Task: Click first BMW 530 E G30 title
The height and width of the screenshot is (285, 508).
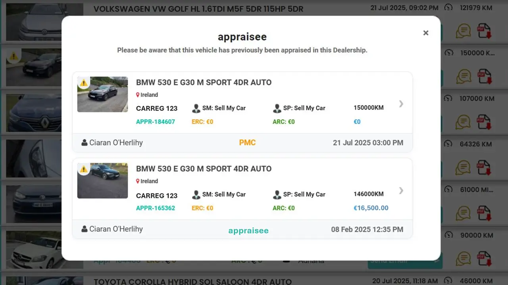Action: point(204,82)
